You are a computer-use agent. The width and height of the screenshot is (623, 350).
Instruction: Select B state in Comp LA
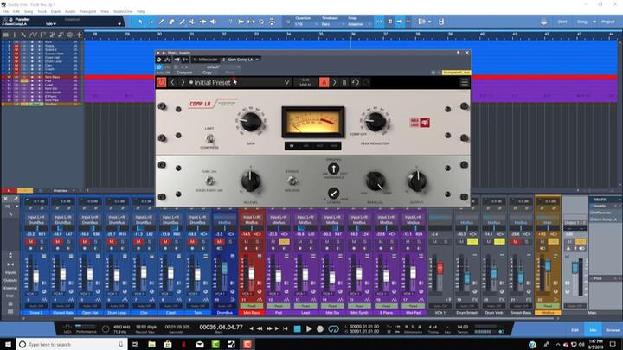344,82
